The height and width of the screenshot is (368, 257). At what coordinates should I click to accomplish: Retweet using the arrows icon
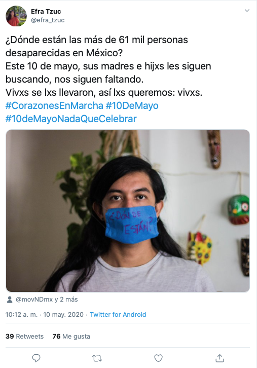coord(97,358)
